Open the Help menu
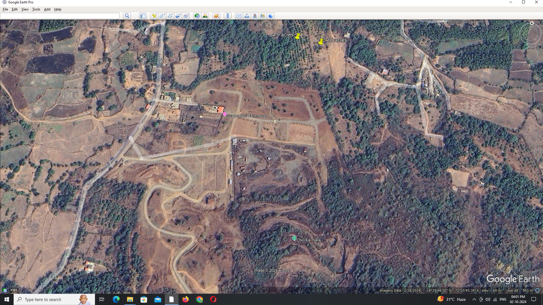The width and height of the screenshot is (543, 305). pyautogui.click(x=58, y=9)
